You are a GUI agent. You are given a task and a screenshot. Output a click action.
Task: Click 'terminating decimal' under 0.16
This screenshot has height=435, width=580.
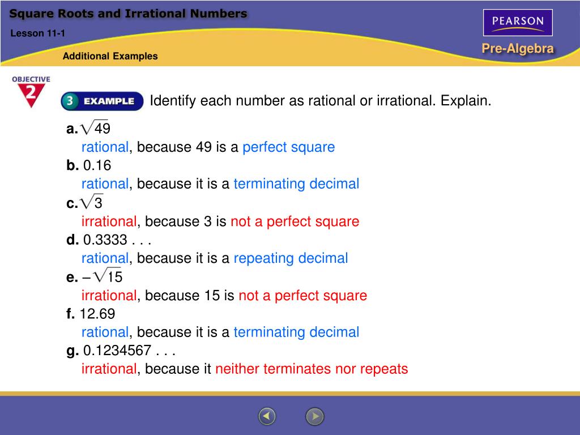(x=296, y=184)
